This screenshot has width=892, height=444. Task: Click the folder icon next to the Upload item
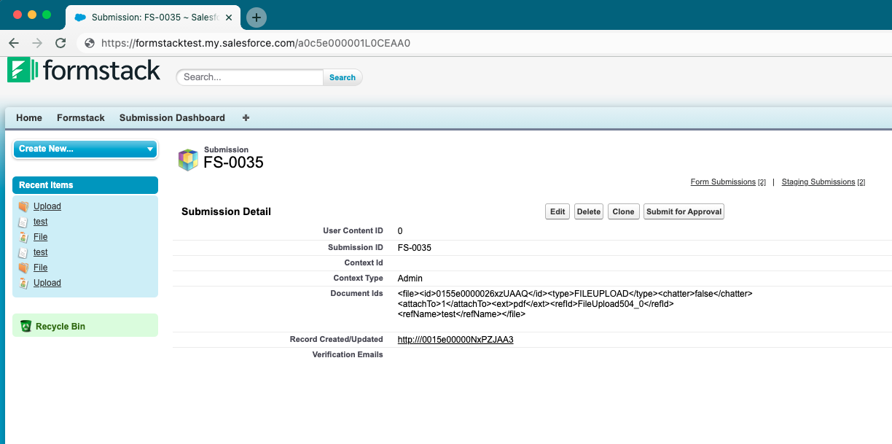tap(24, 206)
